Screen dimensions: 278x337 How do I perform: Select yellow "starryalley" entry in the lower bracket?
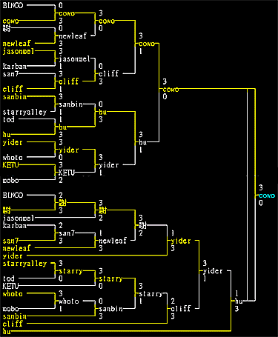pyautogui.click(x=24, y=264)
